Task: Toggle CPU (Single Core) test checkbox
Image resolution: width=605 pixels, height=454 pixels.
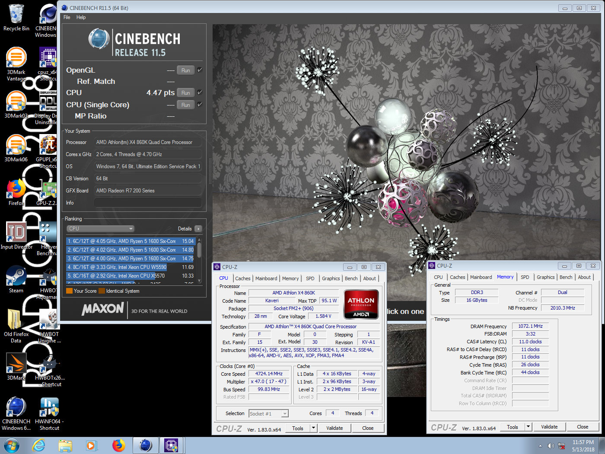Action: 200,104
